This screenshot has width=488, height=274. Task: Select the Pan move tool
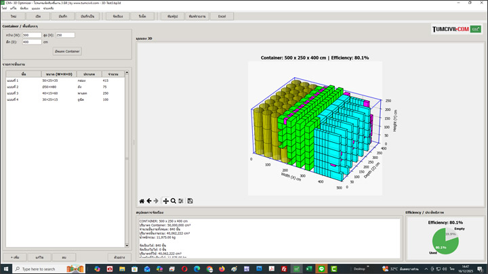[x=165, y=201]
